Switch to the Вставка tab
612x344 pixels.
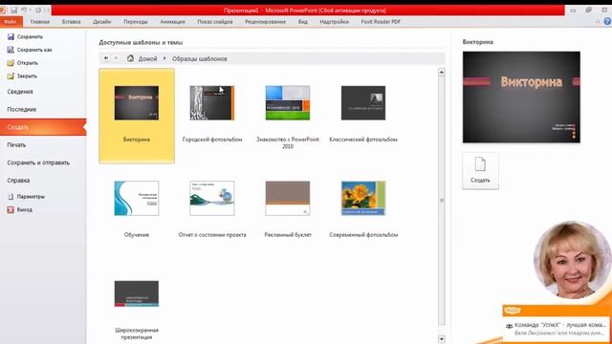tap(71, 22)
